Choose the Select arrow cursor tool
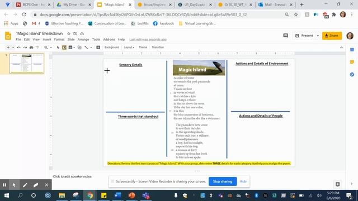Viewport: 358px width, 201px height. pyautogui.click(x=58, y=47)
